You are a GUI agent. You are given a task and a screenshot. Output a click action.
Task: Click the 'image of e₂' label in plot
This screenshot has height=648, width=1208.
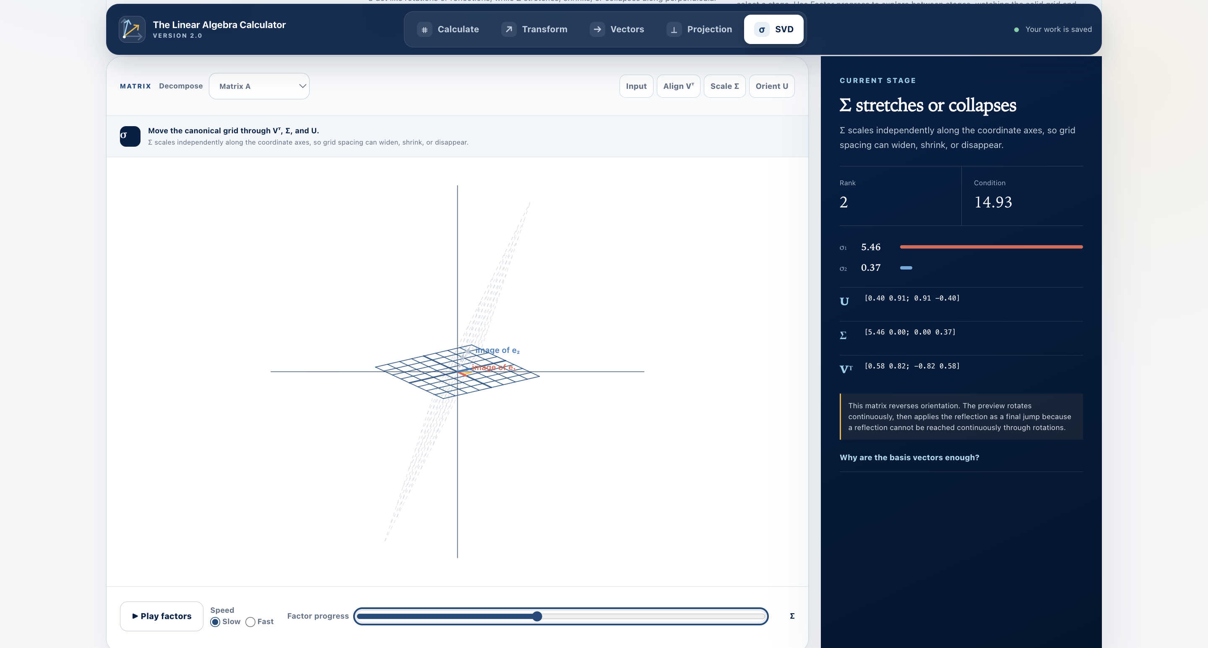point(497,350)
